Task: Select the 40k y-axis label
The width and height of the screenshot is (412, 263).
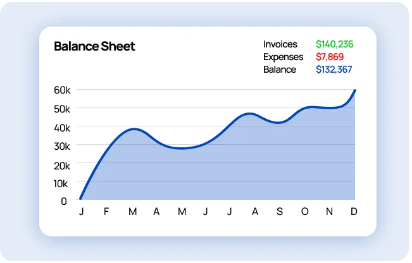Action: (61, 127)
